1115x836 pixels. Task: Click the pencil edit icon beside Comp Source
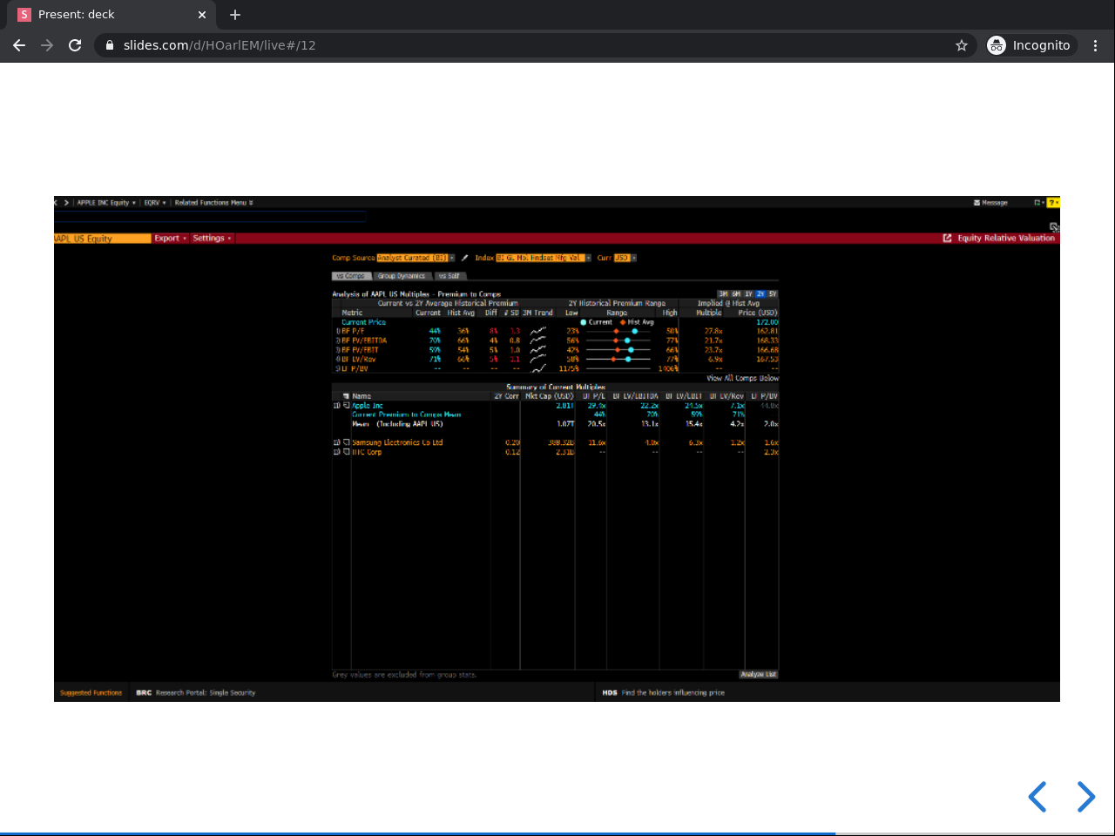pos(465,258)
